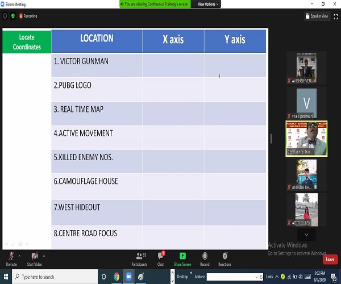Select vivek pachauri participant thumbnail
341x284 pixels.
tap(306, 103)
